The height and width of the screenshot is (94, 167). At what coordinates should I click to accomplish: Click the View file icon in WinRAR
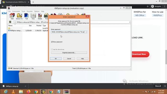click(33, 16)
